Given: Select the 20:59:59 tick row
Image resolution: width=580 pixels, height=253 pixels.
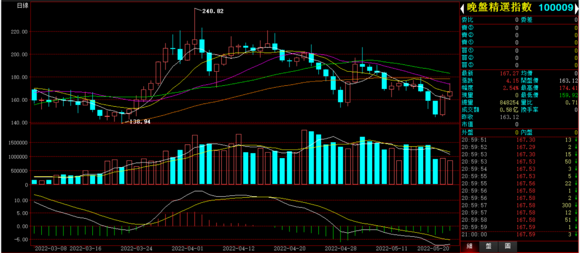Looking at the screenshot, I should (519, 227).
